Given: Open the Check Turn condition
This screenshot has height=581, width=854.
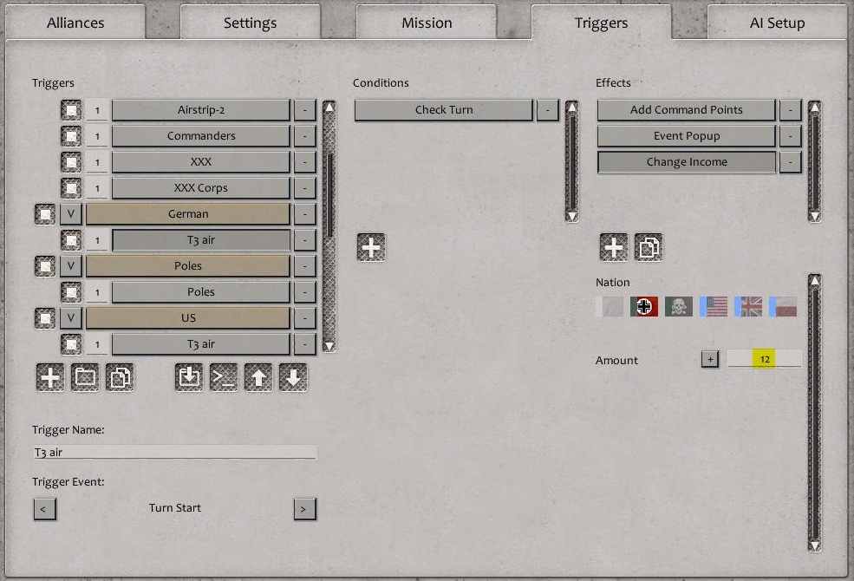Looking at the screenshot, I should (444, 110).
